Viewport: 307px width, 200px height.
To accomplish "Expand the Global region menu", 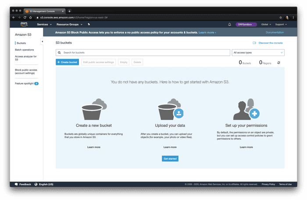I will tap(266, 25).
